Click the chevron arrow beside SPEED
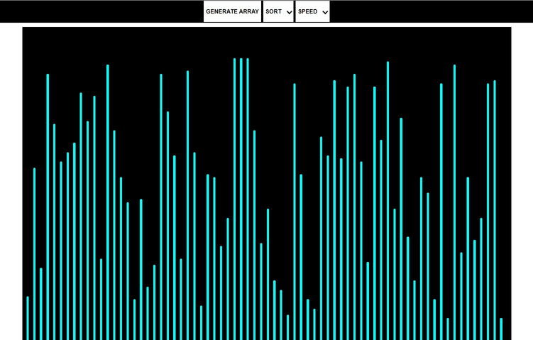The width and height of the screenshot is (533, 340). [324, 13]
